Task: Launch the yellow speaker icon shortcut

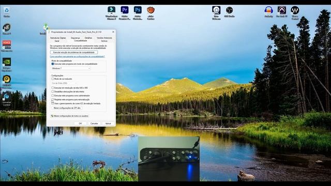Action: [7, 81]
